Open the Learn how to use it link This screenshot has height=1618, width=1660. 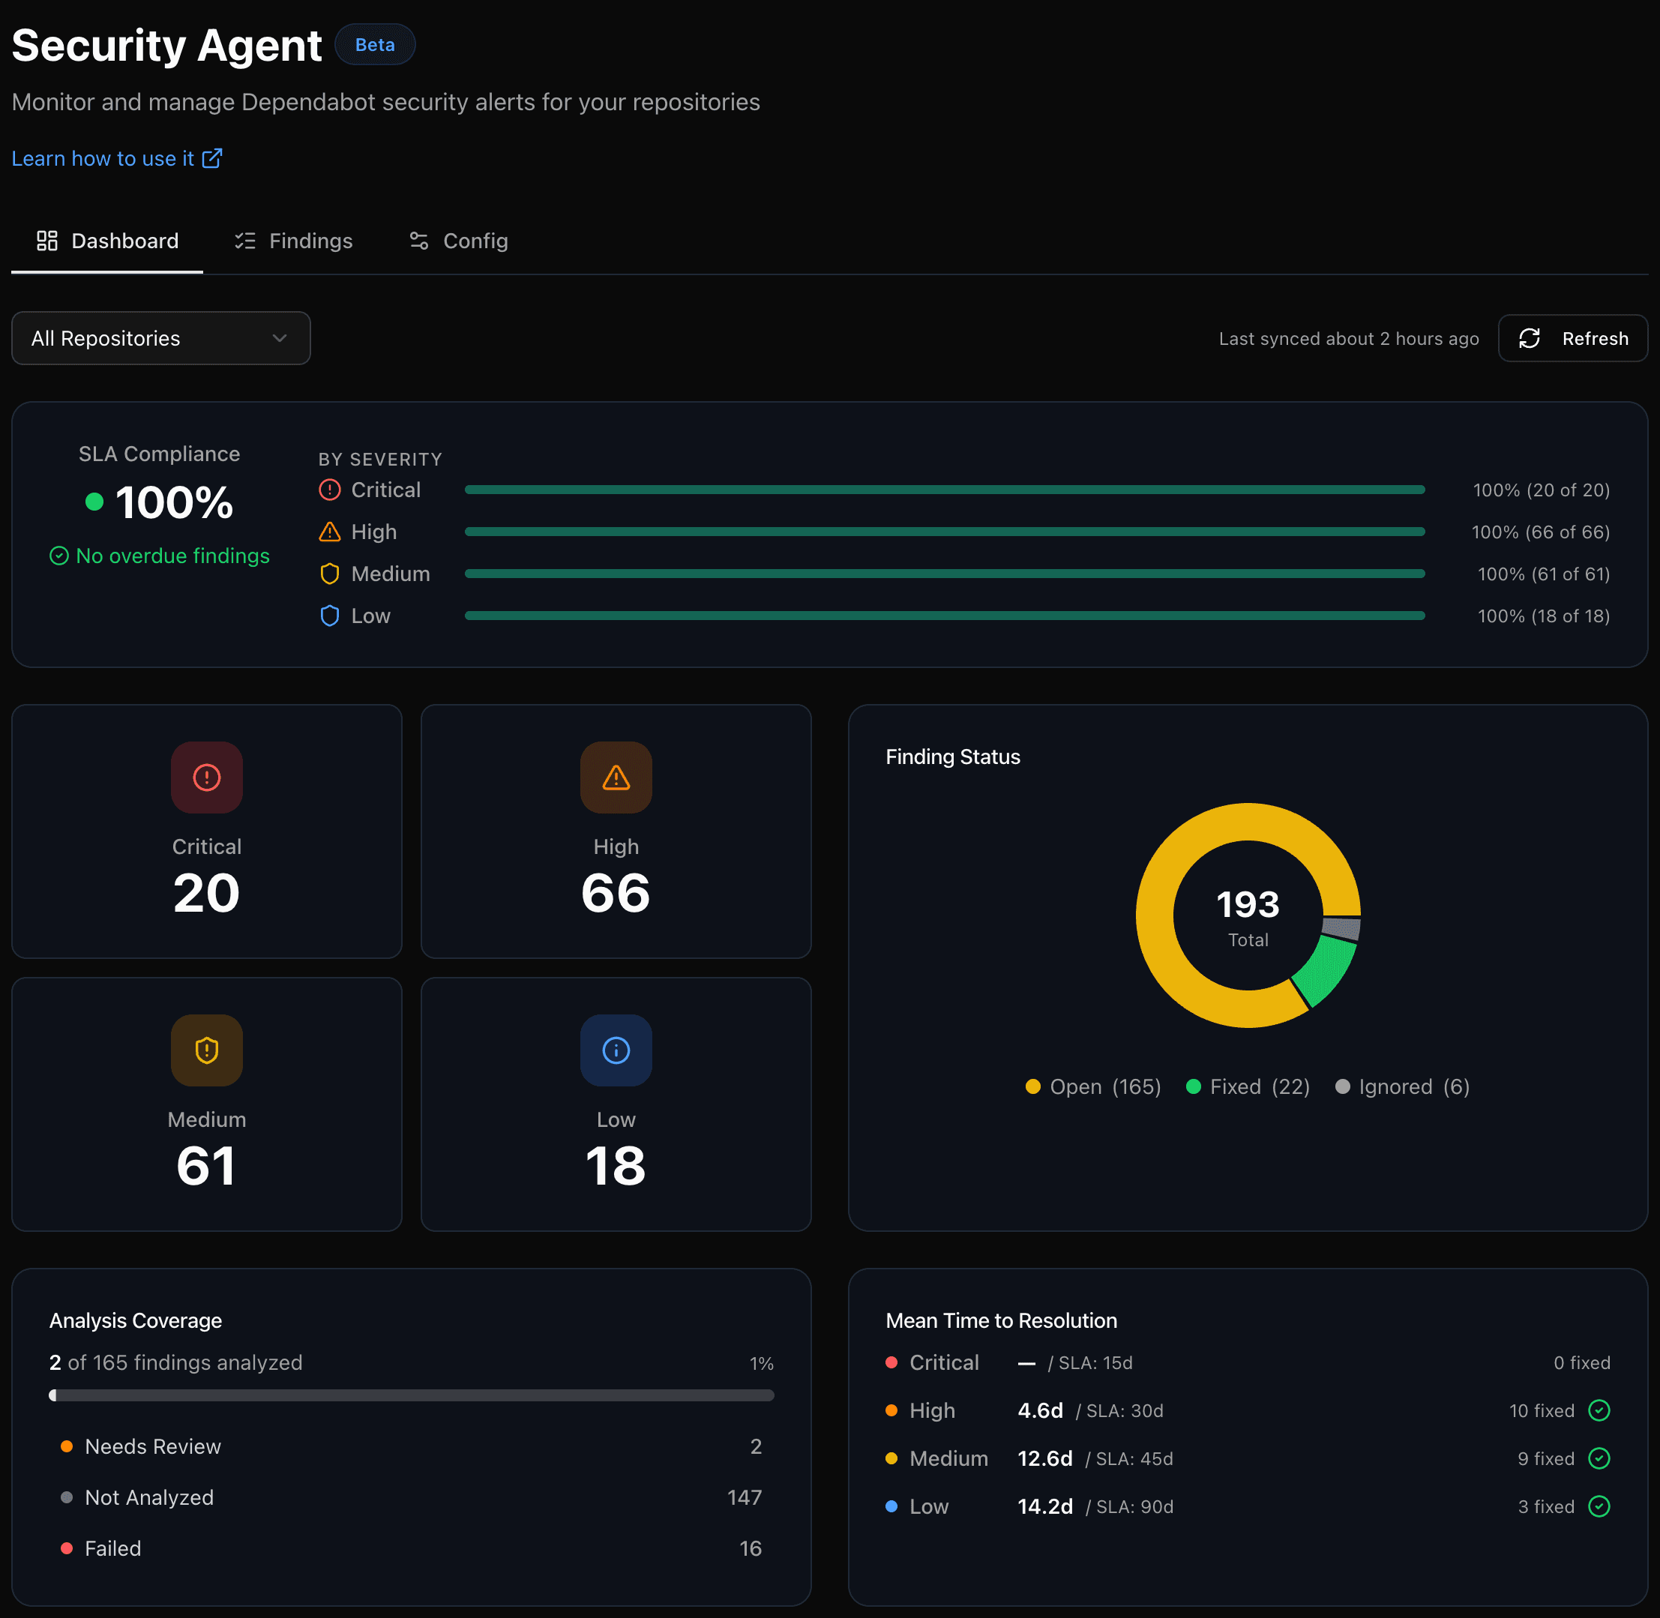(x=116, y=159)
